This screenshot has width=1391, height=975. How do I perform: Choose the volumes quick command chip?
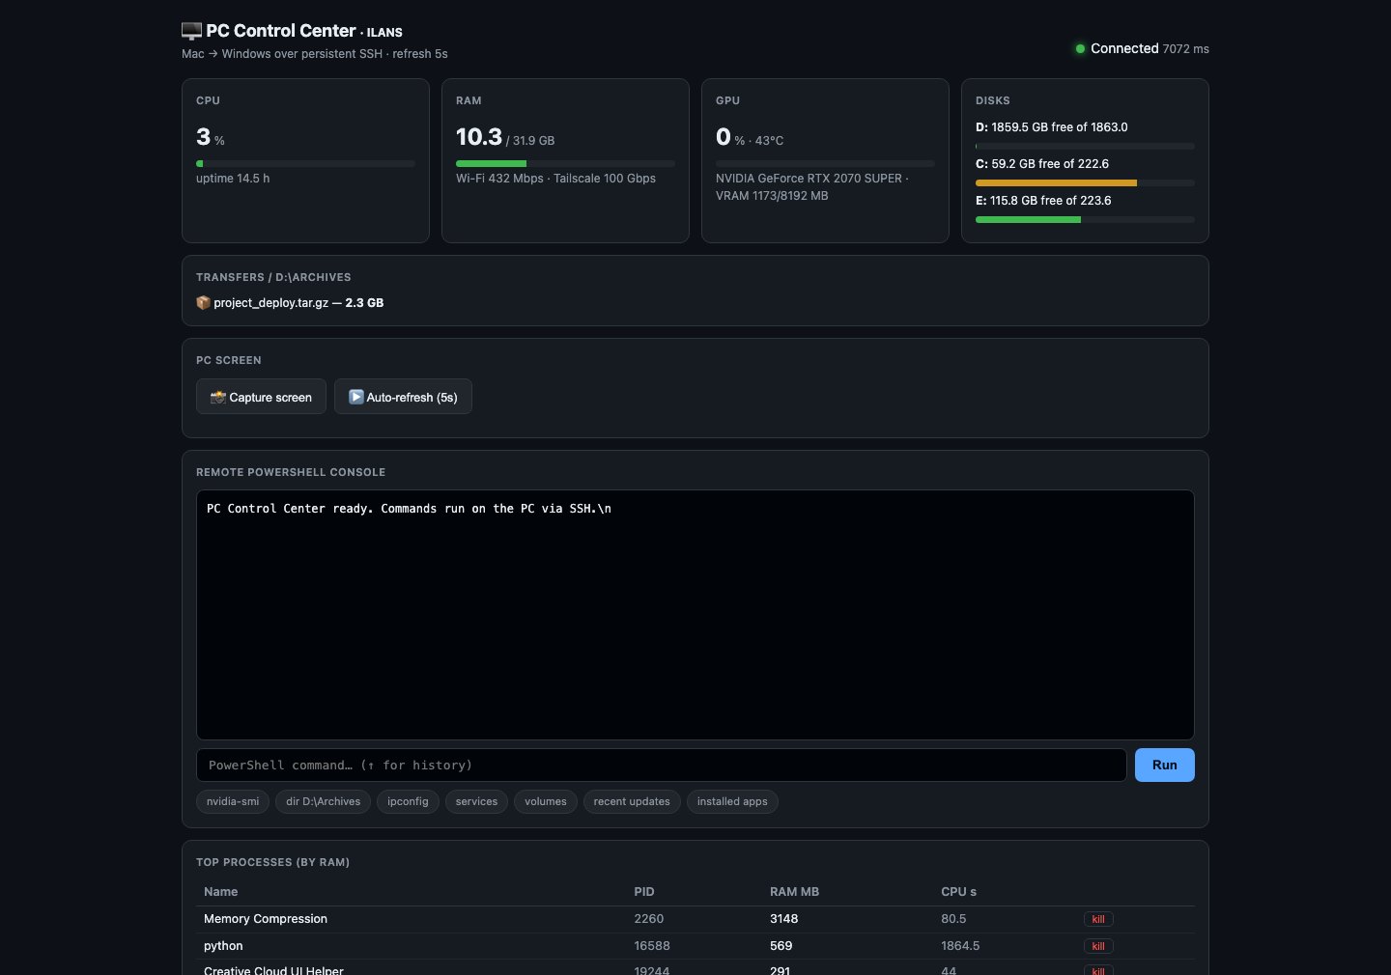point(546,801)
